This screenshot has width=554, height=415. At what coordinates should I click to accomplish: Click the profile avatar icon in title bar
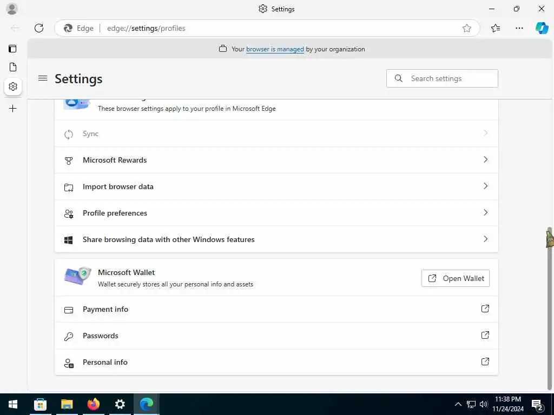[12, 9]
